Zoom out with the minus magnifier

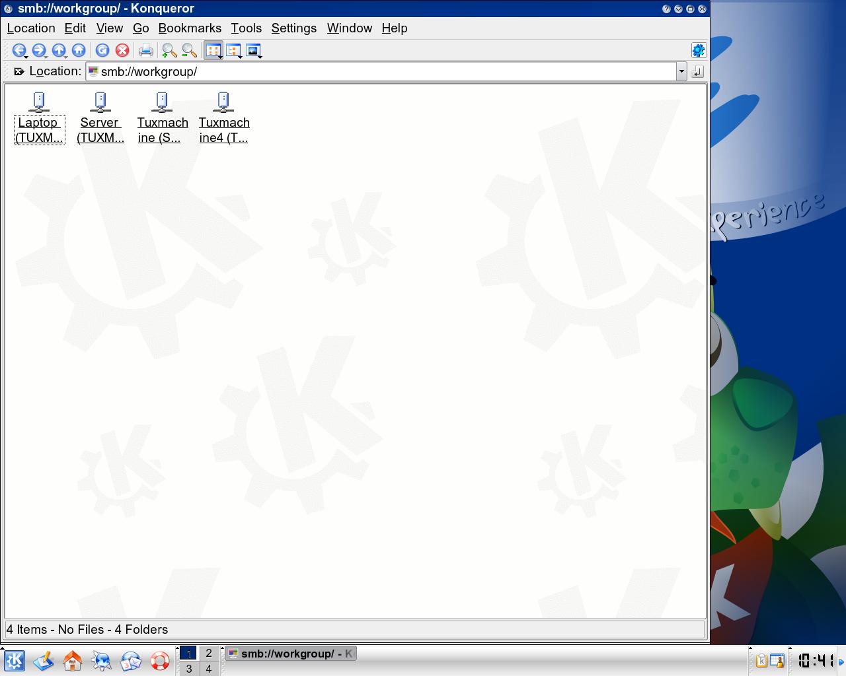pyautogui.click(x=189, y=50)
